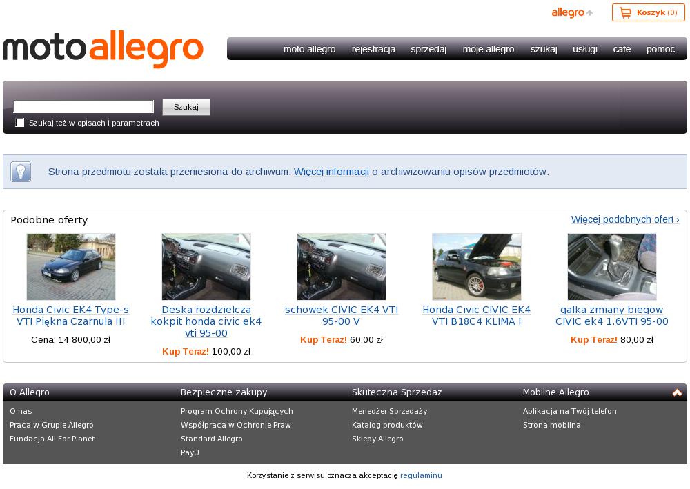Click the 'PayU' footer link

(190, 452)
